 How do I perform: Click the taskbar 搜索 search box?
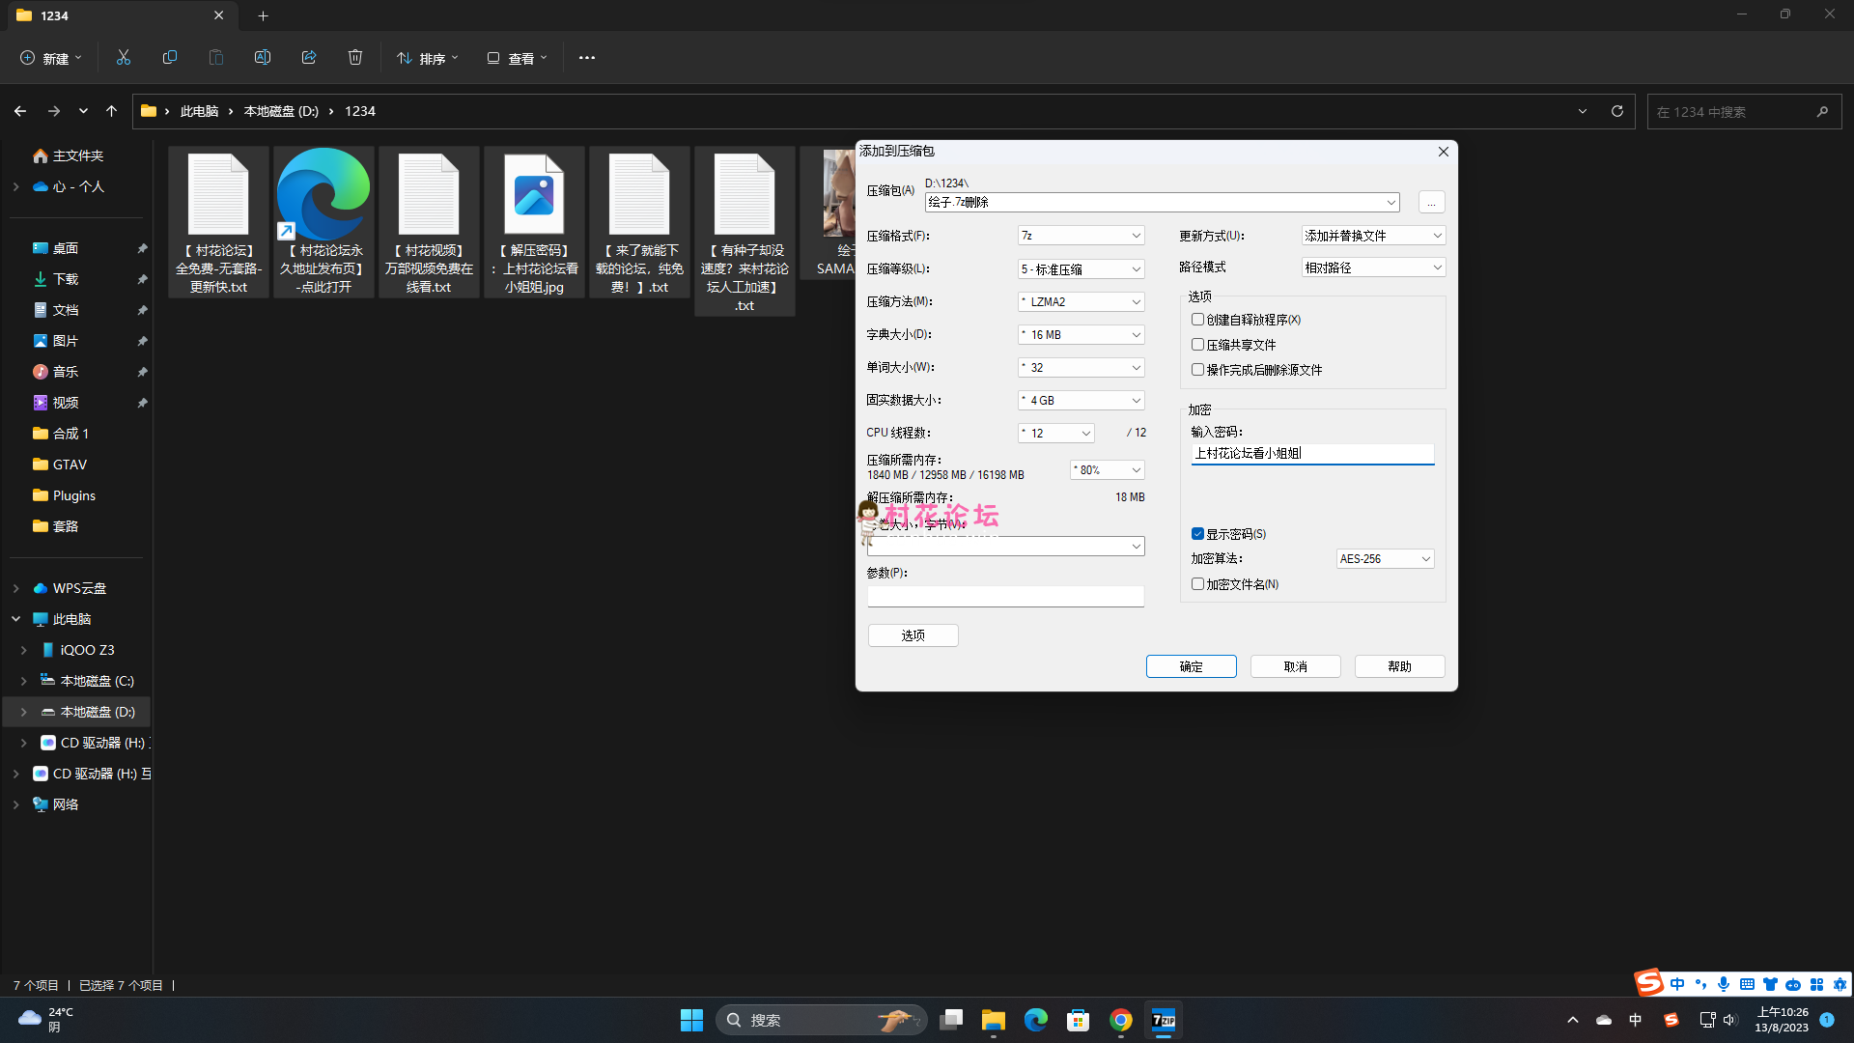pyautogui.click(x=821, y=1020)
